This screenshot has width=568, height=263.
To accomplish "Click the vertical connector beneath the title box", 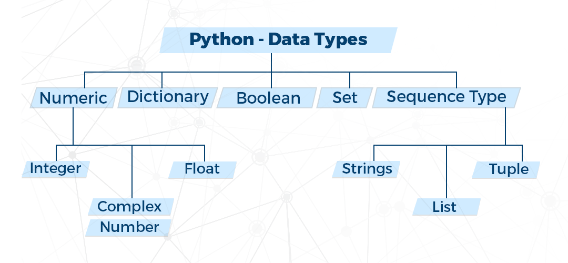I will coord(271,62).
